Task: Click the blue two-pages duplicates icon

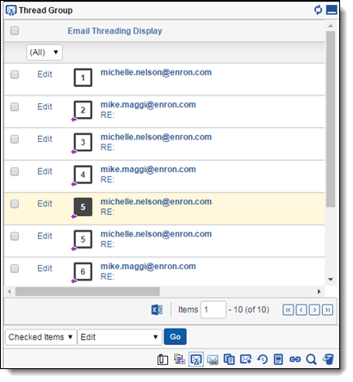Action: (x=229, y=360)
